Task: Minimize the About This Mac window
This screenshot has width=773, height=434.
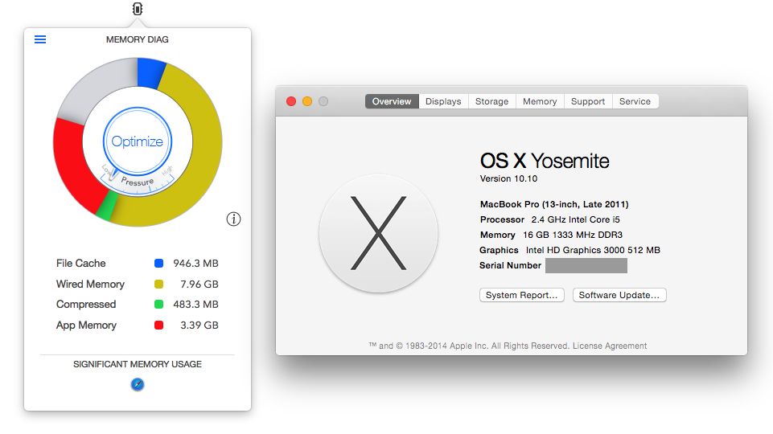Action: tap(307, 101)
